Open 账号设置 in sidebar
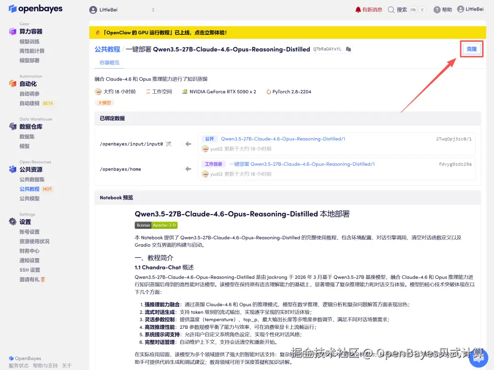494x370 pixels. coord(29,232)
